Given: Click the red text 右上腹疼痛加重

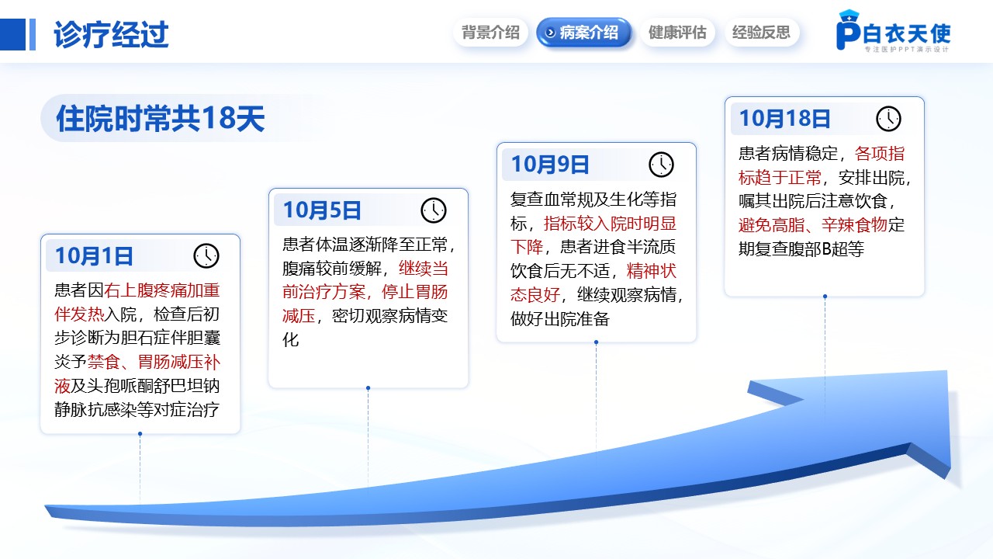Looking at the screenshot, I should (162, 290).
